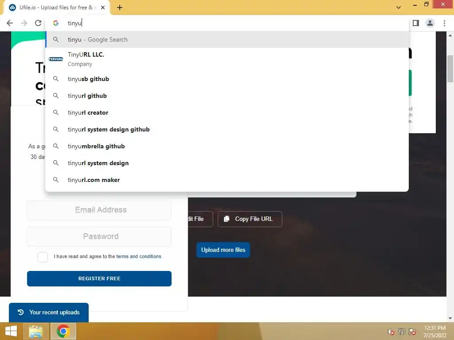The height and width of the screenshot is (340, 454).
Task: Choose 'tinyumbrella github' suggestion
Action: 227,146
